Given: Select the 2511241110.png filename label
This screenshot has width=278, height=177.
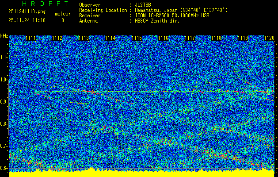Looking at the screenshot, I should point(27,12).
